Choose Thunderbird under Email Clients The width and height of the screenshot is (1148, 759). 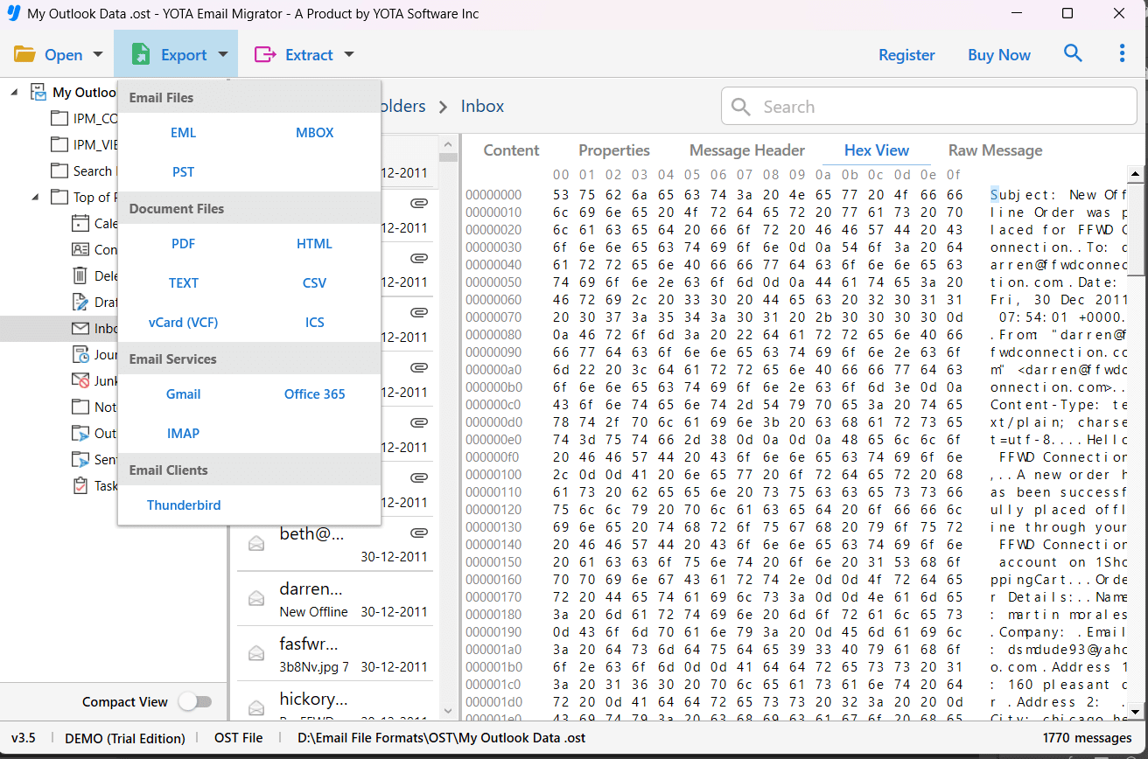pyautogui.click(x=184, y=505)
